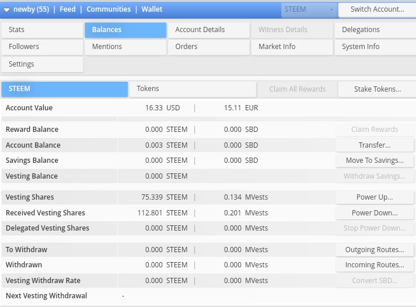Click the Power Down button
The width and height of the screenshot is (416, 307).
(x=375, y=213)
